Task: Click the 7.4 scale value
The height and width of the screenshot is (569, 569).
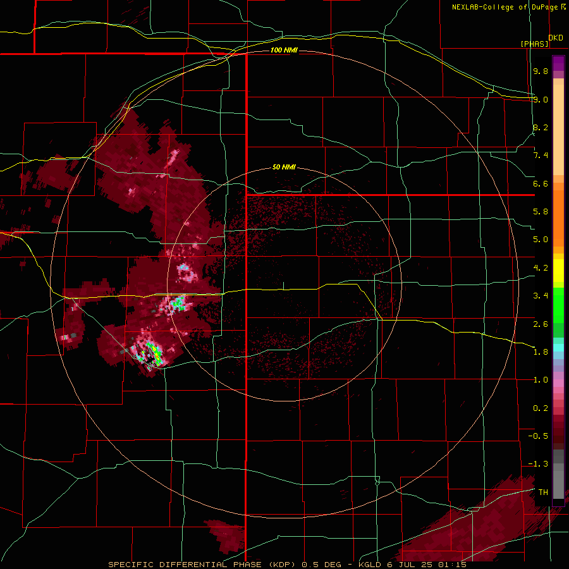Action: tap(541, 156)
